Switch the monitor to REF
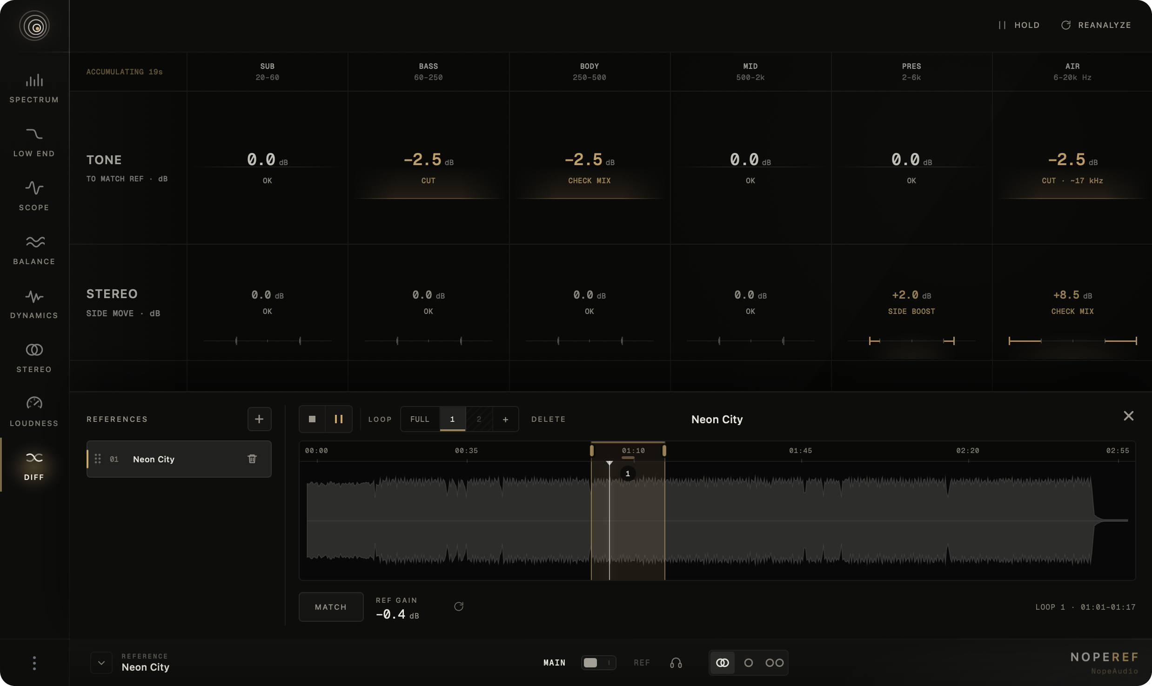1152x686 pixels. 642,663
